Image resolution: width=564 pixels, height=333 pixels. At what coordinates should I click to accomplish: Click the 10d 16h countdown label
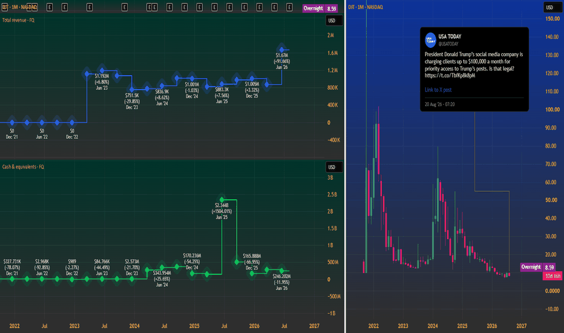(552, 276)
